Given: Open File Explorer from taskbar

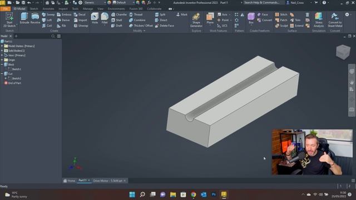Looking at the screenshot, I should [173, 194].
